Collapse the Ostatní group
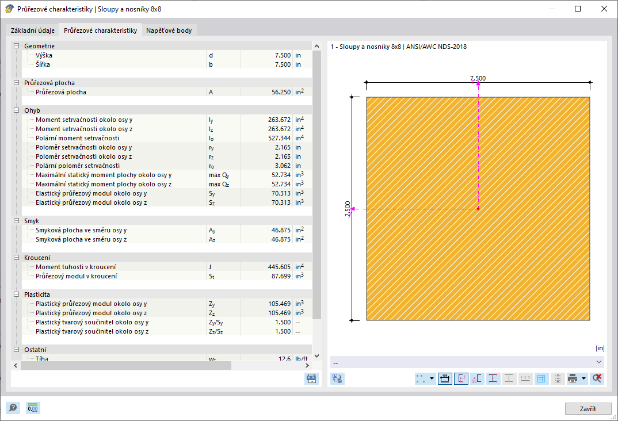Viewport: 618px width, 421px height. tap(17, 349)
